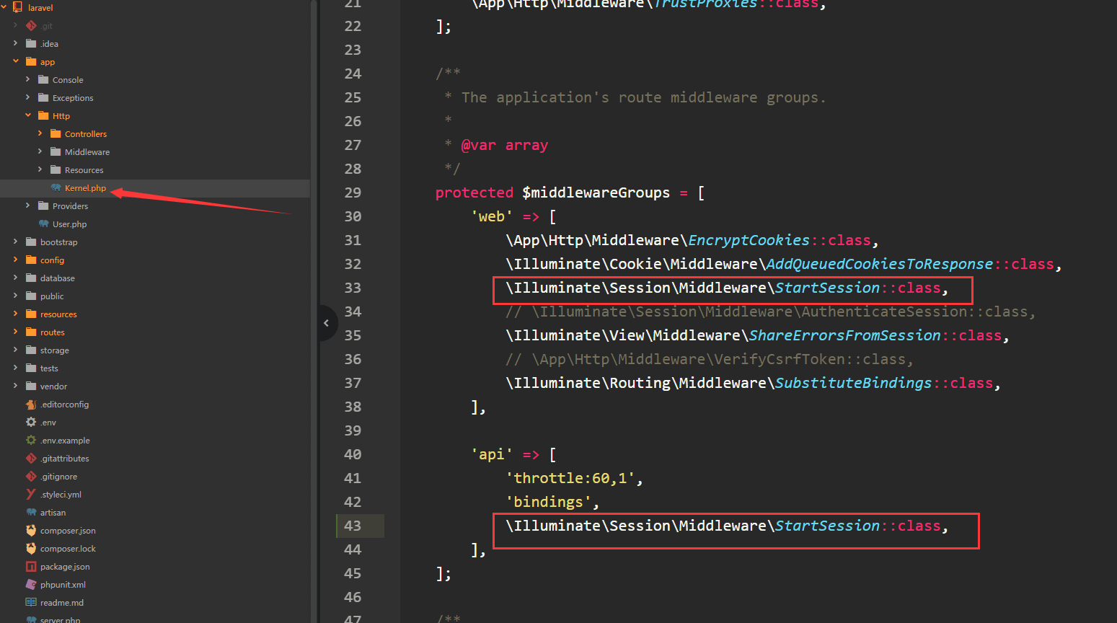This screenshot has height=623, width=1117.
Task: Click the sidebar collapse arrow handle
Action: pyautogui.click(x=327, y=323)
